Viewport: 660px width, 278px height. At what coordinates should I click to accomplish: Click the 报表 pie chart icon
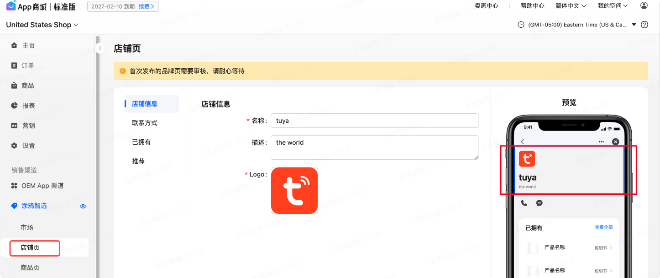(14, 106)
